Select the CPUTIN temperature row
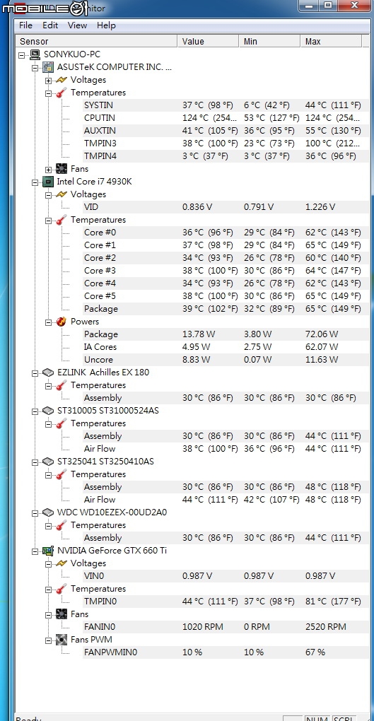 pyautogui.click(x=226, y=118)
